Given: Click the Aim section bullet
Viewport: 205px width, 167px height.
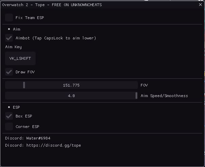Looking at the screenshot, I should coord(9,29).
